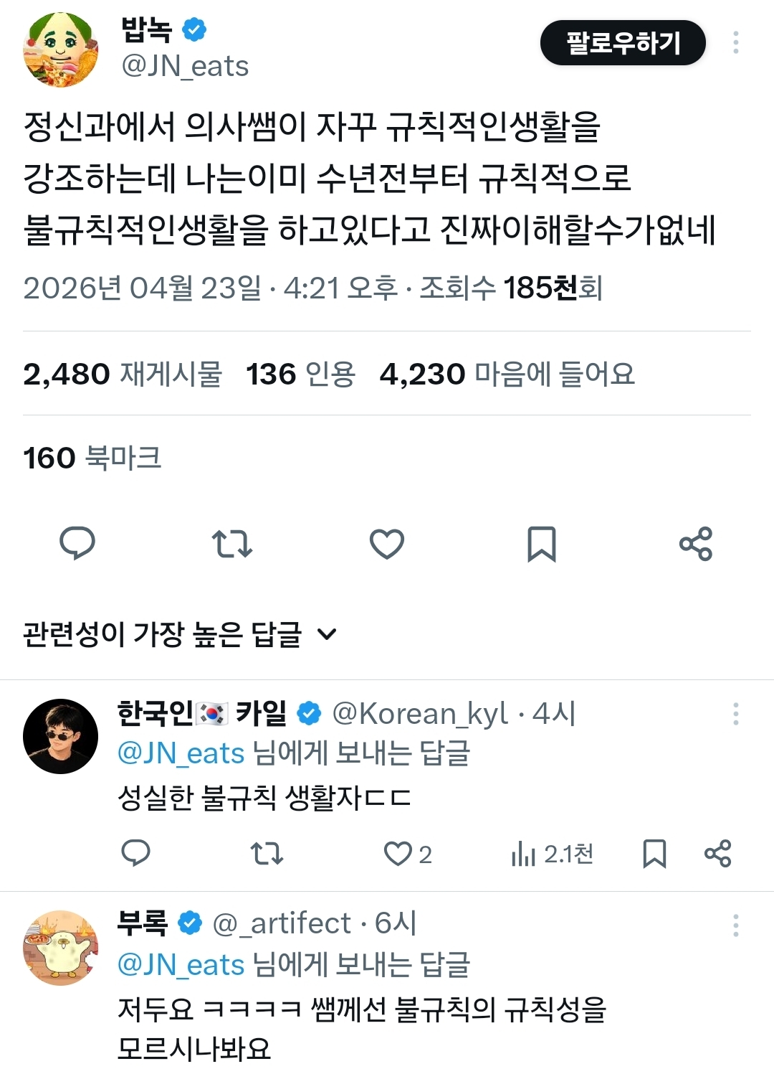Bookmark the reply from 한국인 카일
The image size is (774, 1074).
coord(654,854)
